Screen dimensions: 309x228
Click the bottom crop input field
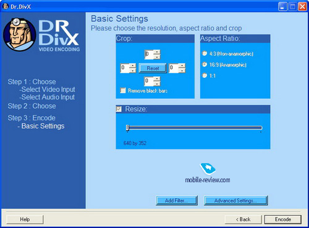tap(149, 82)
